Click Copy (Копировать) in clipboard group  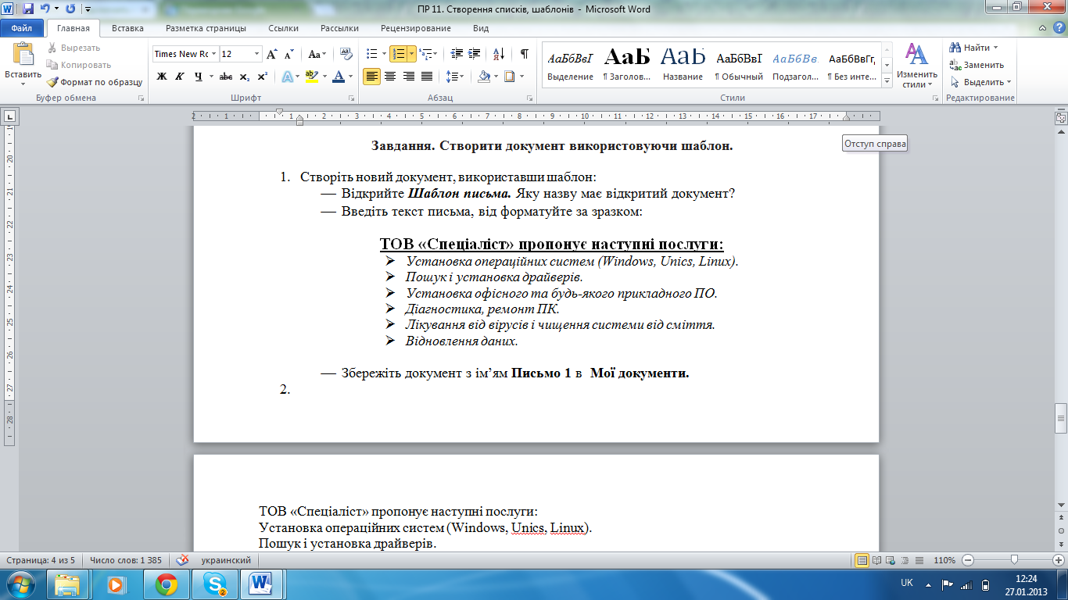pyautogui.click(x=78, y=65)
